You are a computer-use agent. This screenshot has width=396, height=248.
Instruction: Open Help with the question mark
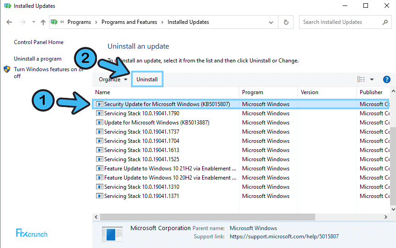click(x=387, y=79)
